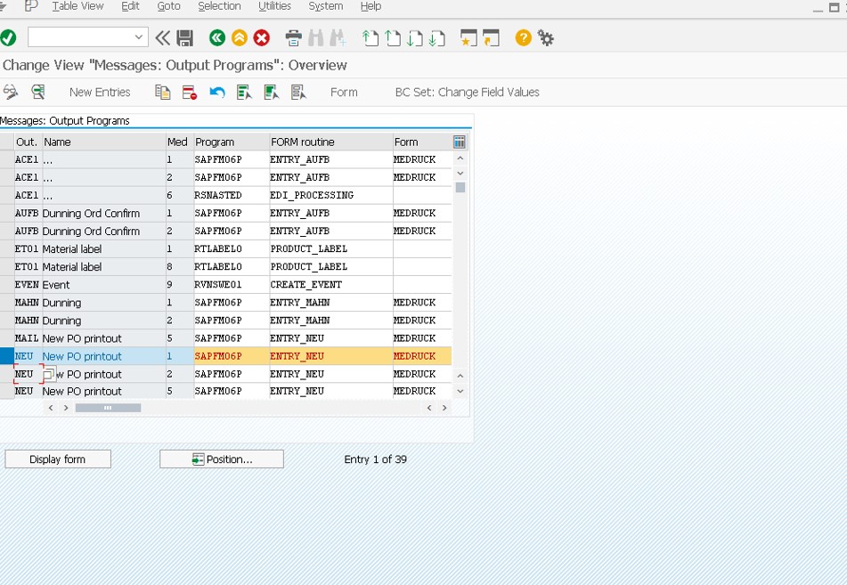This screenshot has width=847, height=585.
Task: Click the scroll-right arrow at table's bottom-right corner
Action: pyautogui.click(x=444, y=408)
